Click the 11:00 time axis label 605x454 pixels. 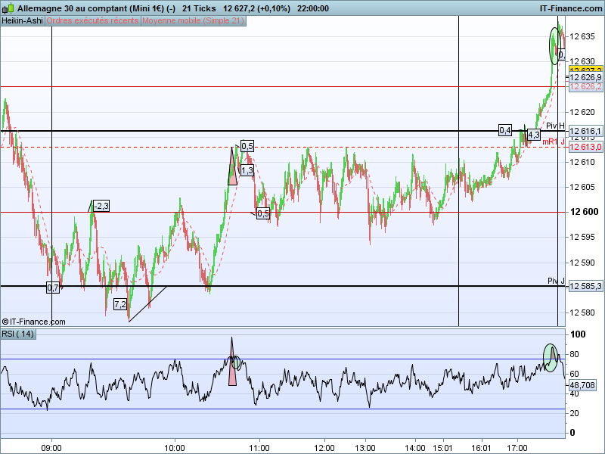point(259,448)
